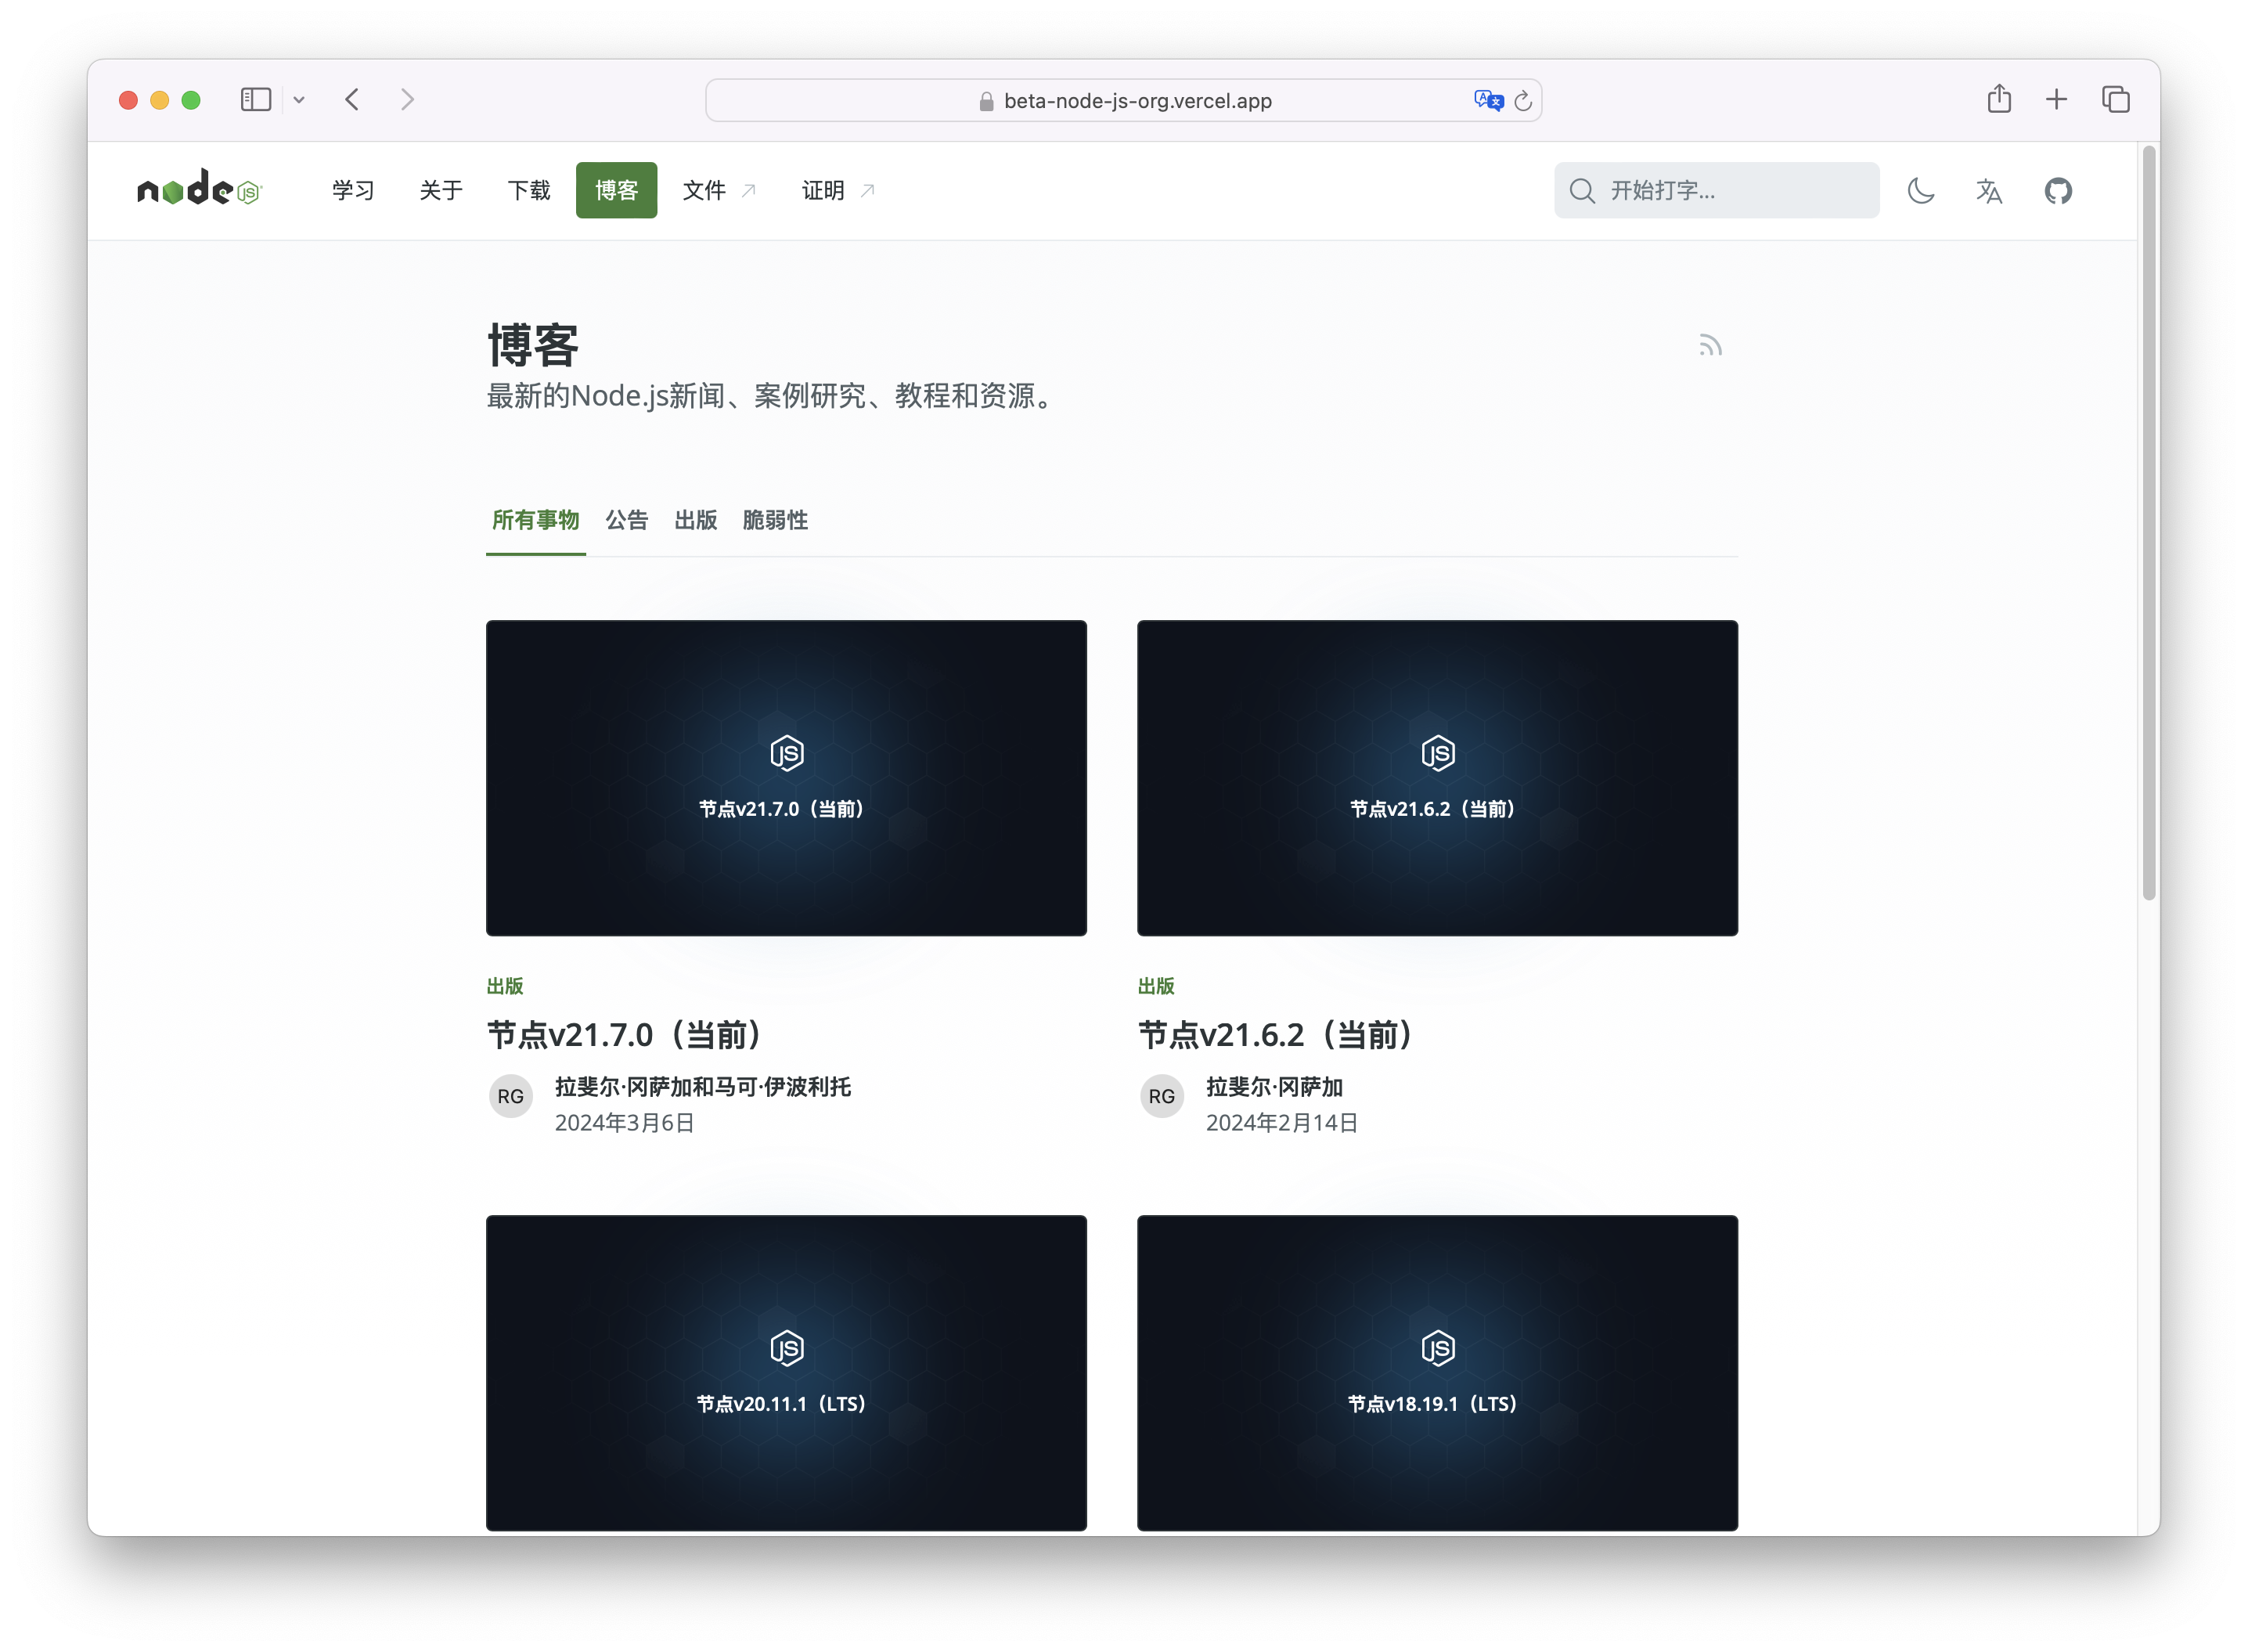Switch to the 脆弱性 tab
Viewport: 2248px width, 1652px height.
coord(775,520)
